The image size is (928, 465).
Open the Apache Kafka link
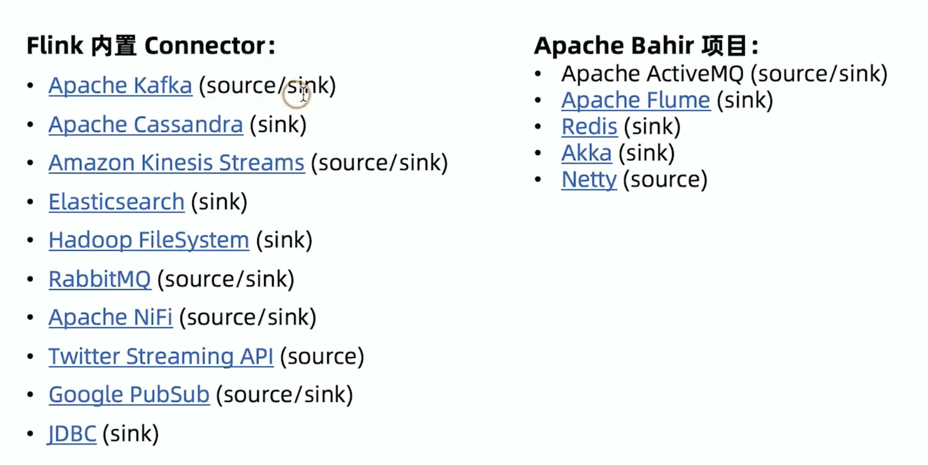[x=120, y=86]
